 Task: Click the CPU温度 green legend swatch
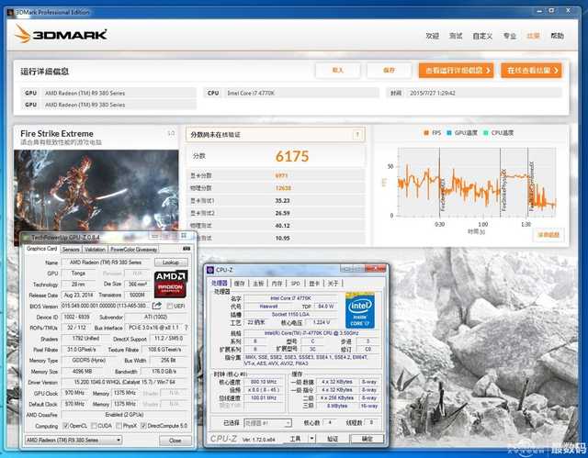click(x=486, y=133)
